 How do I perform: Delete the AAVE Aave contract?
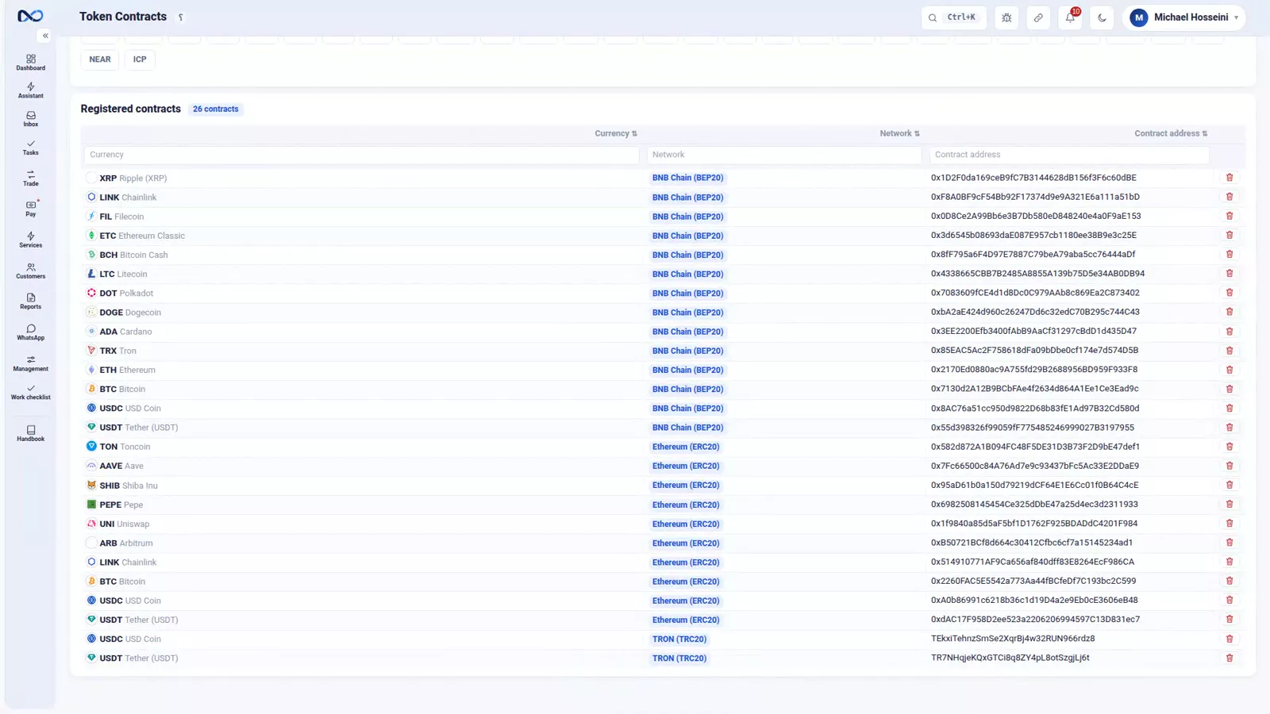tap(1230, 466)
